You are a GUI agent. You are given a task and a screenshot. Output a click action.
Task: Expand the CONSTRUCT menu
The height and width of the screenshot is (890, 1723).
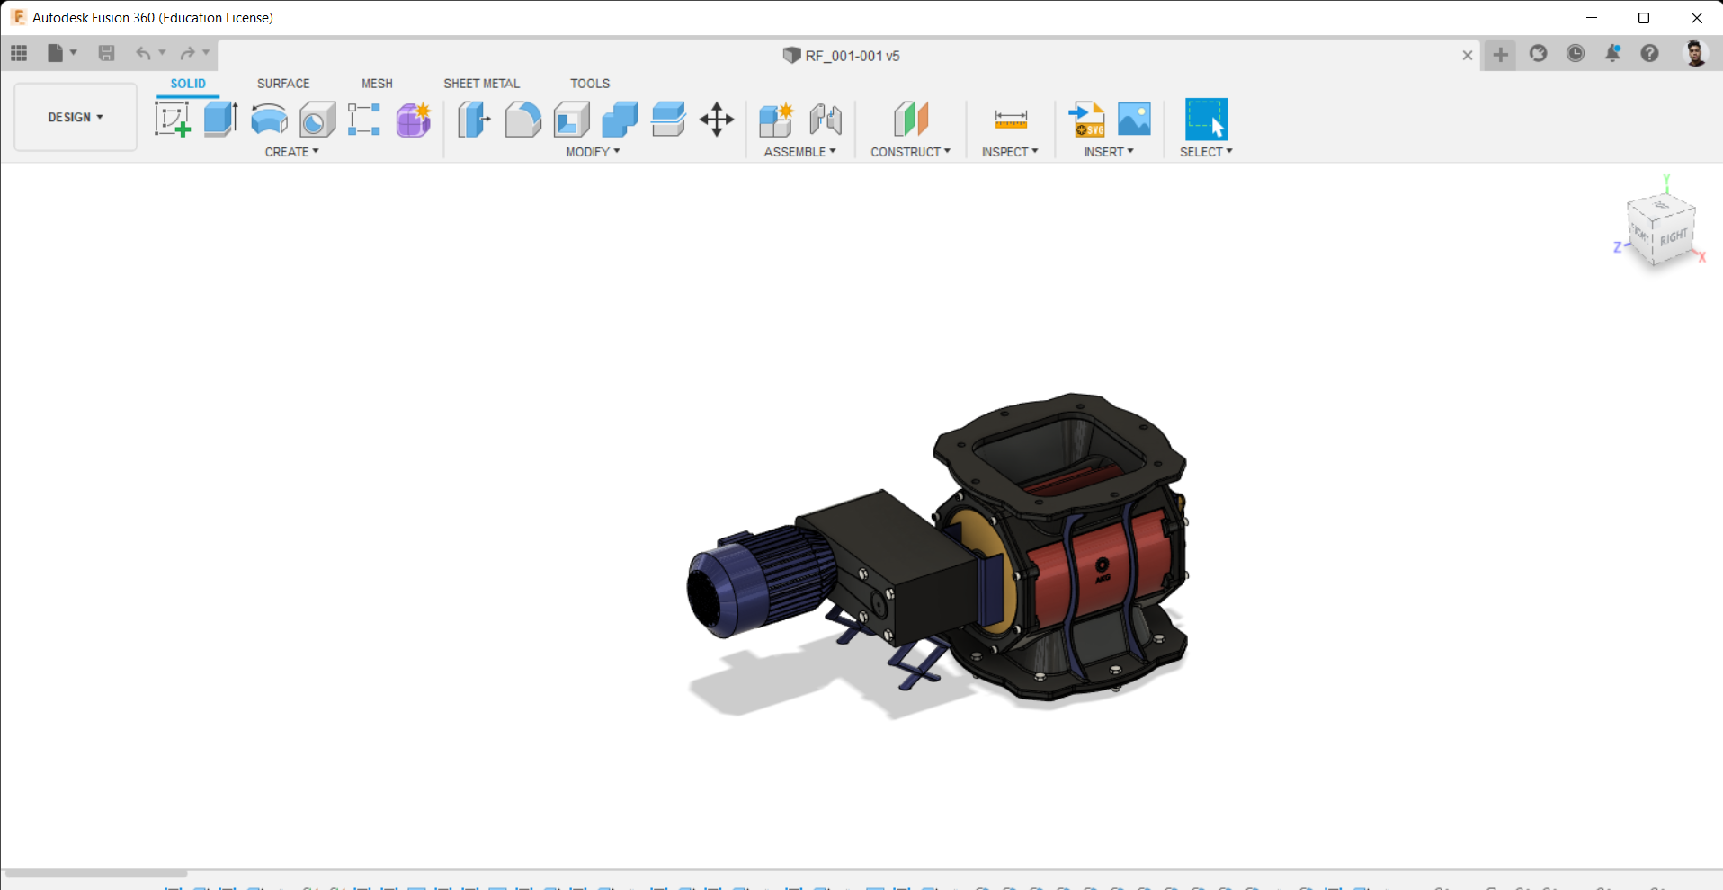[x=910, y=152]
